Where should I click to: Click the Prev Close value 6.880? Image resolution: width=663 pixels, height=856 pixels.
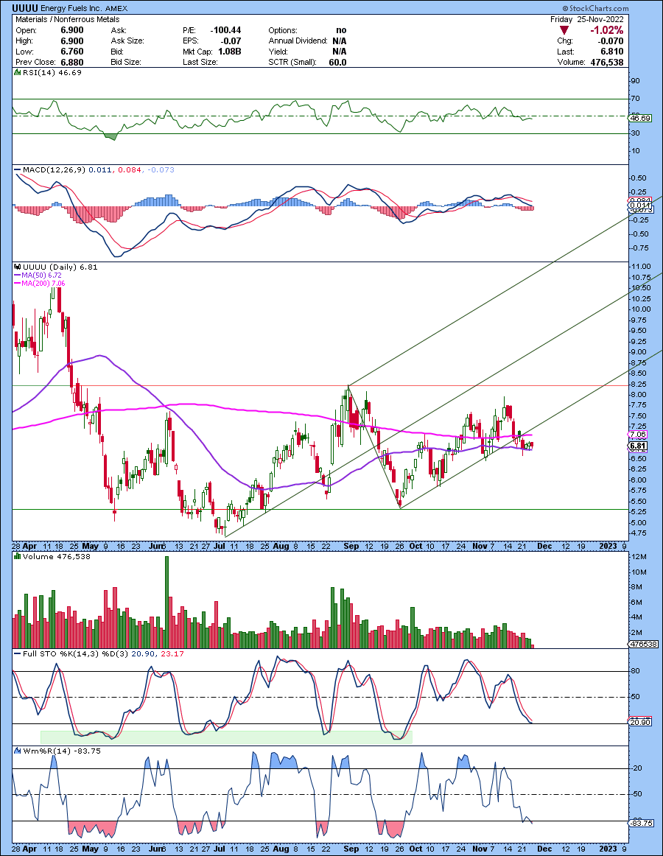[72, 62]
